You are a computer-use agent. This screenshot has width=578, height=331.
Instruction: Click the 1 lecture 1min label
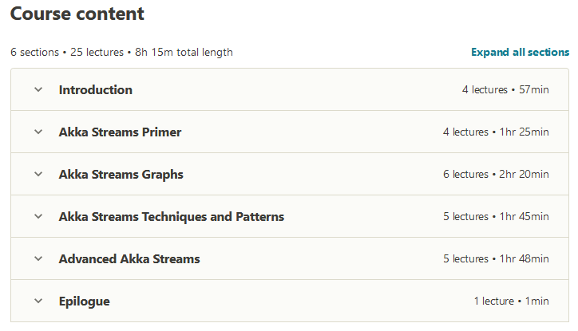(x=511, y=301)
